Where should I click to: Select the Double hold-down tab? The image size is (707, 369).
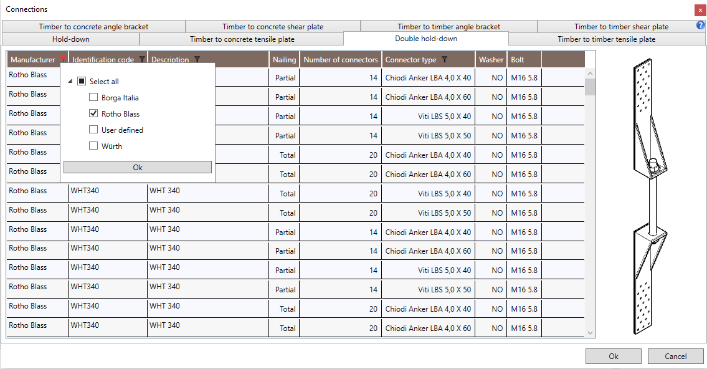coord(426,39)
